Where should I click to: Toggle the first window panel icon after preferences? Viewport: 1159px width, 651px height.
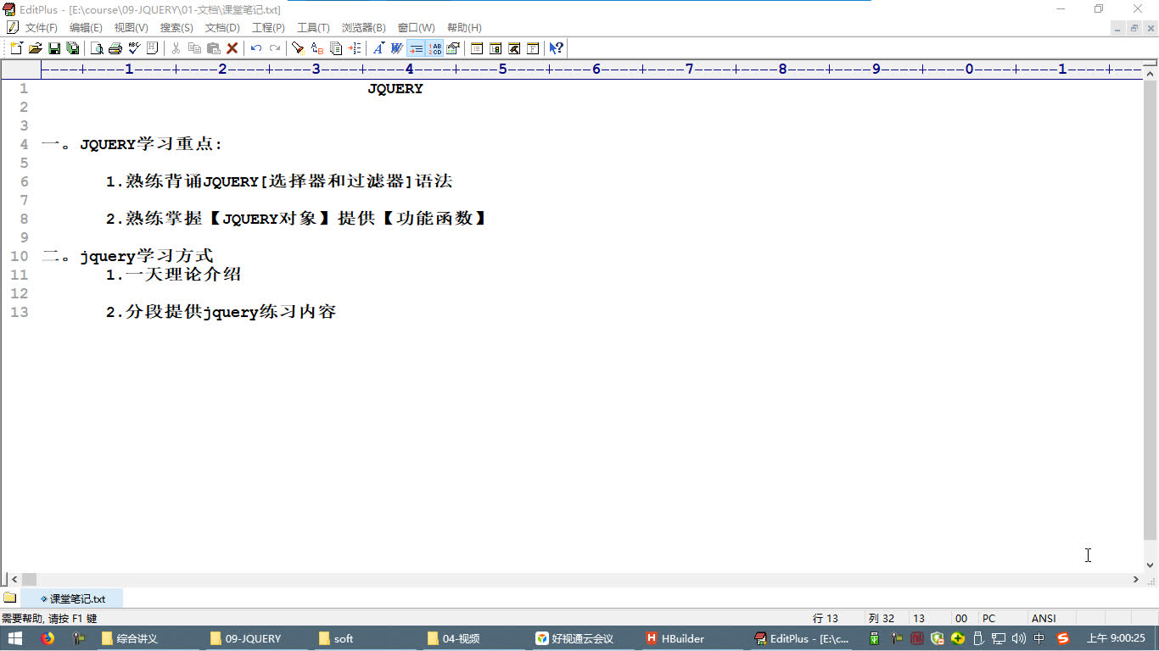(x=477, y=48)
